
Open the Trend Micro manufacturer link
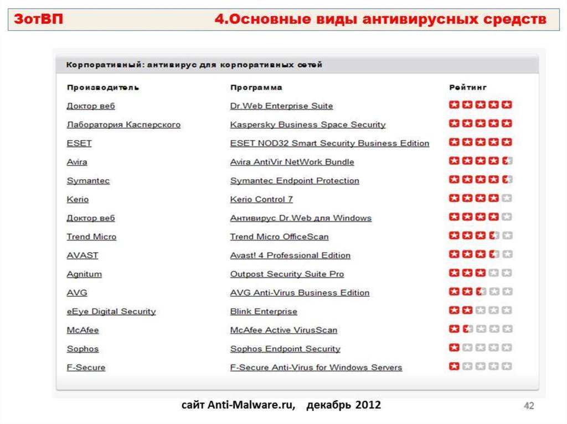click(x=91, y=237)
